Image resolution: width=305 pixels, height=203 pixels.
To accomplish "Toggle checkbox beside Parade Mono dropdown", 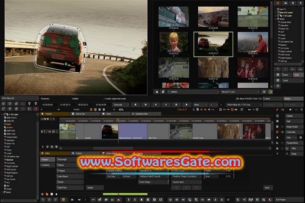I will [x=282, y=143].
